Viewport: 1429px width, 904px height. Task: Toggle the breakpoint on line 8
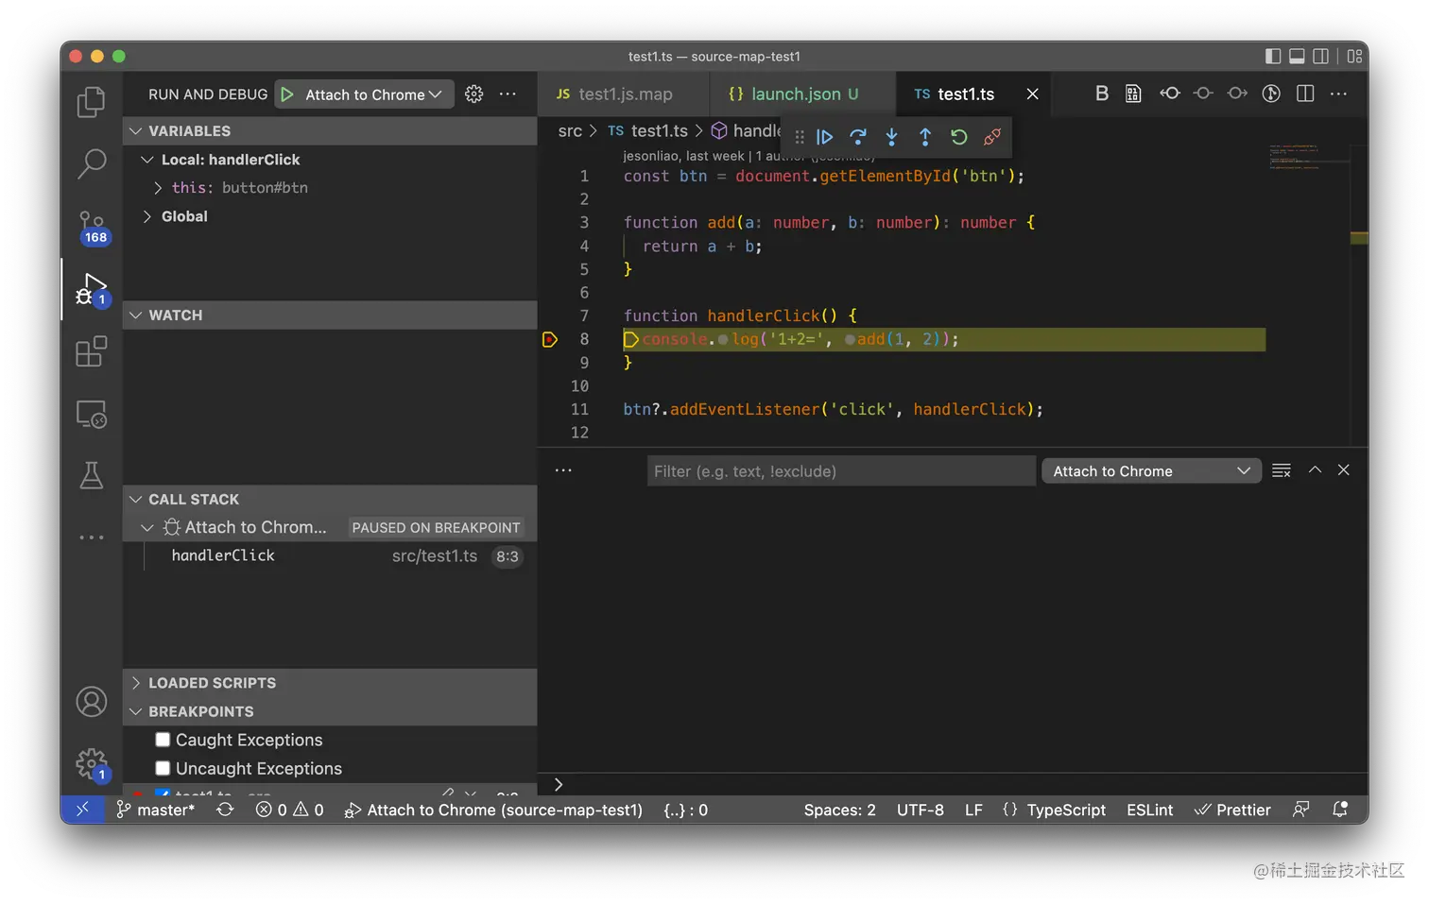[550, 339]
